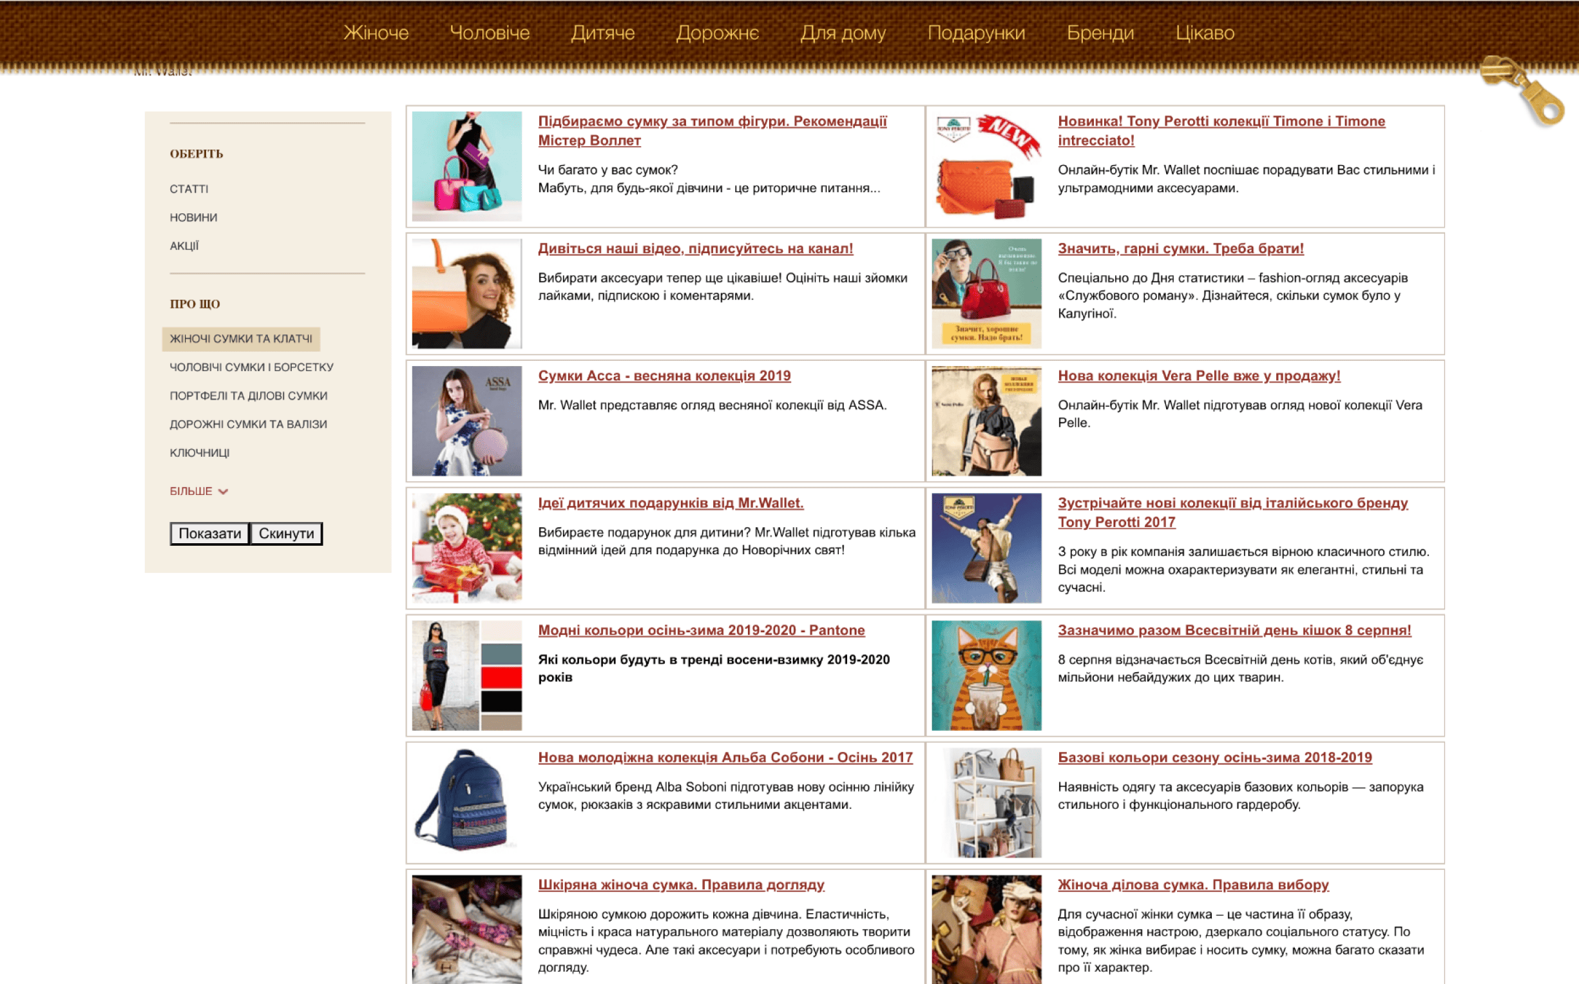Click the red swatch in Pantone thumbnail

tap(501, 677)
